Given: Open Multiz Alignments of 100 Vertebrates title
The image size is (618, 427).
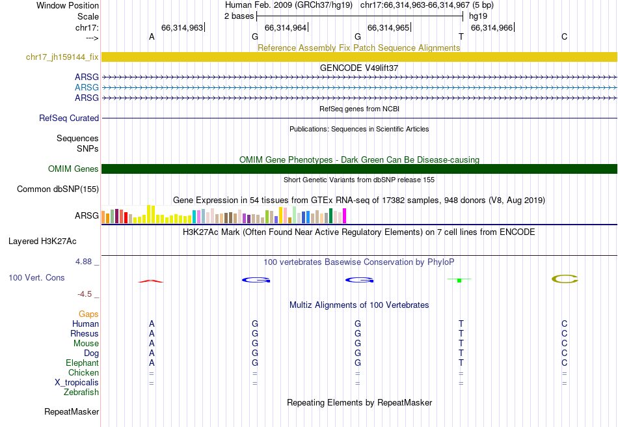Looking at the screenshot, I should coord(359,305).
